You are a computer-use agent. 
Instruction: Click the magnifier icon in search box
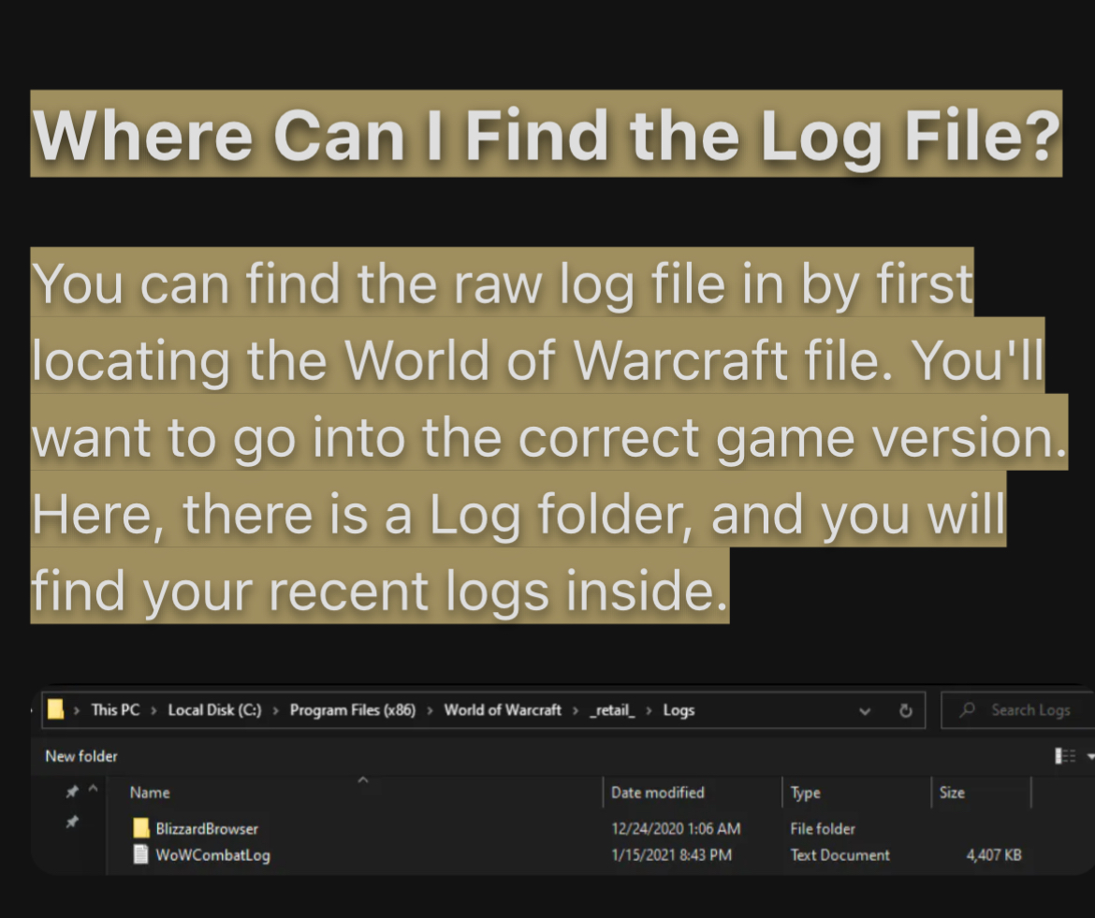point(968,710)
